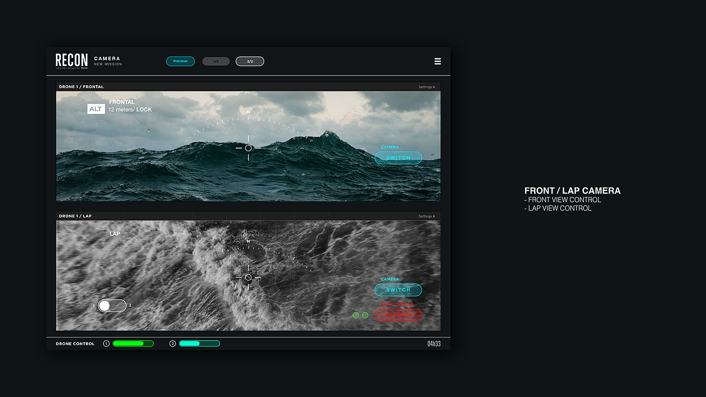Click the 04h33 timer
Image resolution: width=706 pixels, height=397 pixels.
(x=434, y=344)
